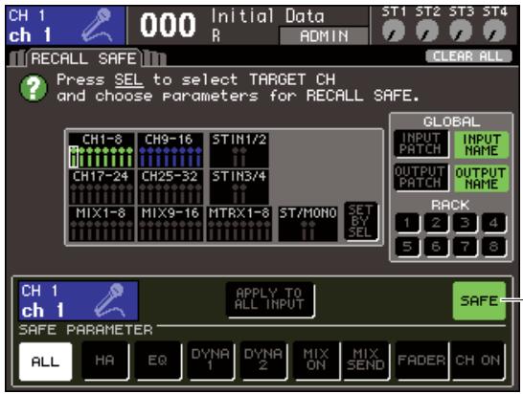The height and width of the screenshot is (394, 523).
Task: Toggle global OUTPUT PATCH safe
Action: click(421, 178)
